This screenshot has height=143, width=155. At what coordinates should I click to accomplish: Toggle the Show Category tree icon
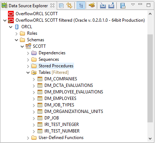[x=81, y=5]
